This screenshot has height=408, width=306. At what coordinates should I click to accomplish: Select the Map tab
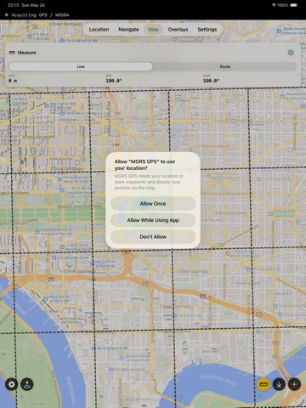click(x=154, y=30)
